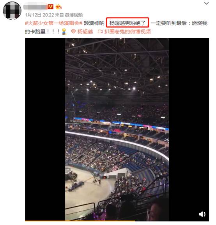Viewport: 216px width, 225px height.
Task: Seek using the orange video progress bar
Action: click(80, 221)
